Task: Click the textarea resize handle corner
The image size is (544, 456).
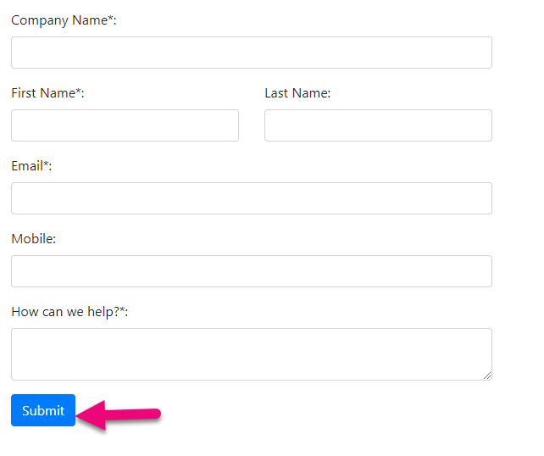Action: tap(487, 375)
